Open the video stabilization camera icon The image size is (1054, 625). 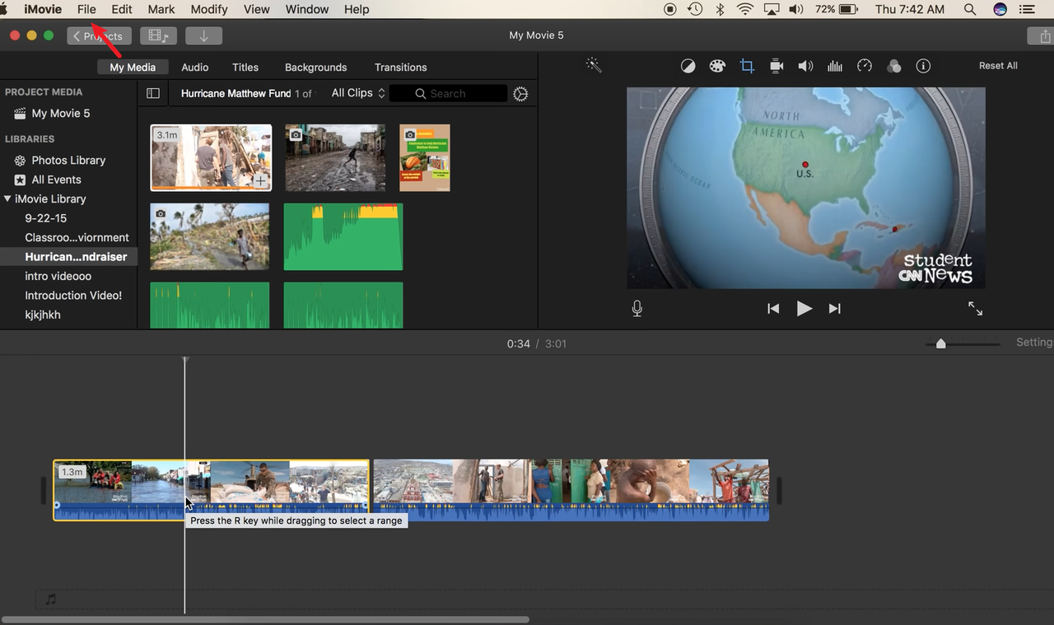click(776, 67)
